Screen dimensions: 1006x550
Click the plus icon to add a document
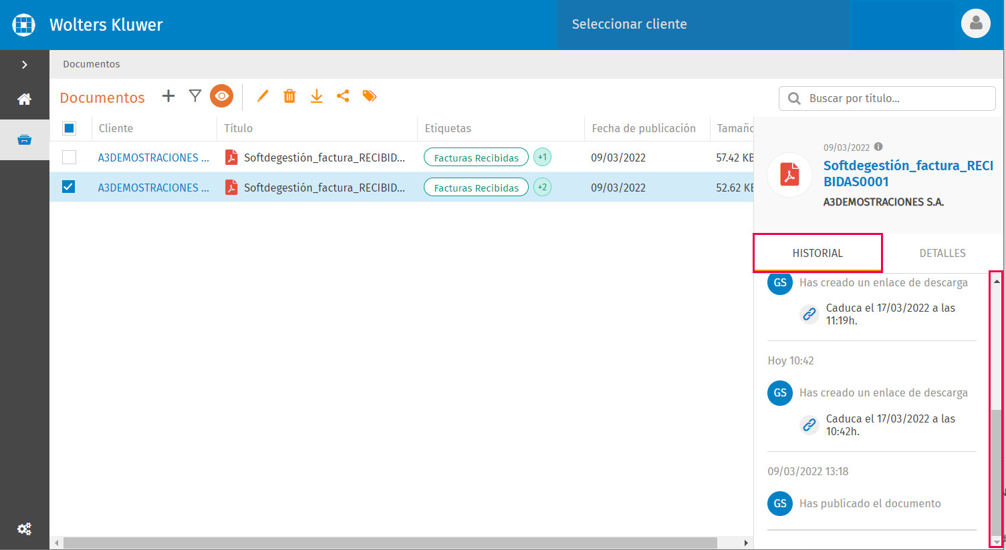(168, 96)
